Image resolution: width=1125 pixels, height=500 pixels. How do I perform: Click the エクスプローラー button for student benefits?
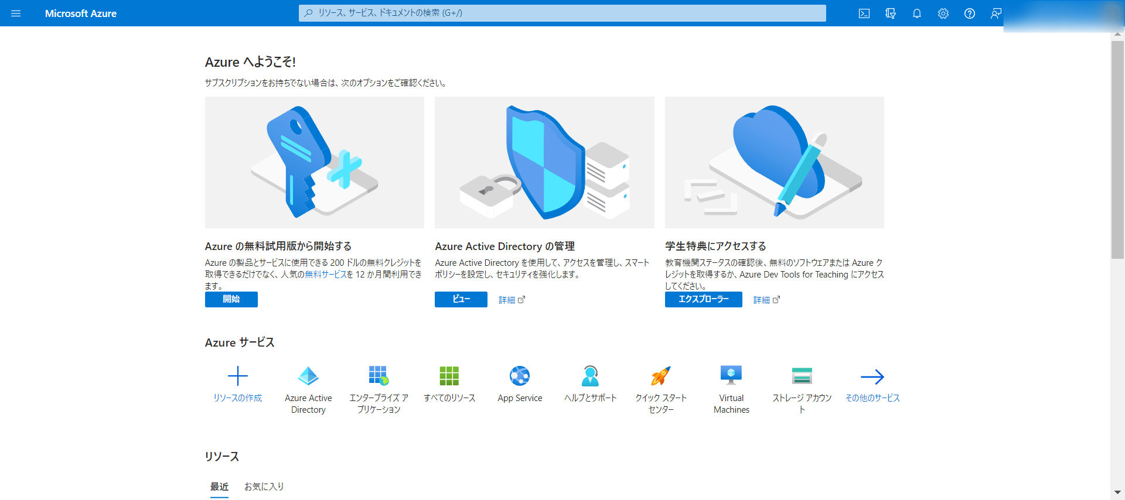704,299
